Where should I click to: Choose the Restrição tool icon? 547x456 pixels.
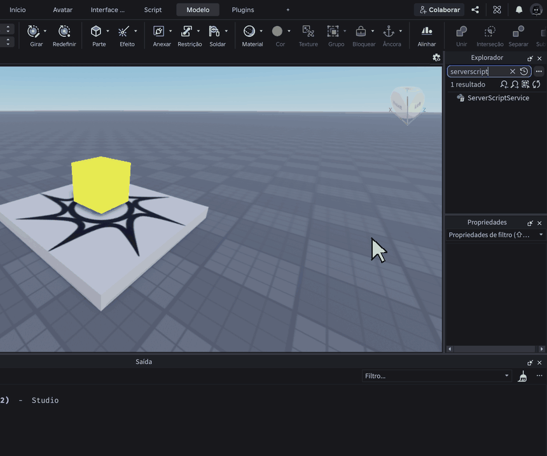[186, 31]
